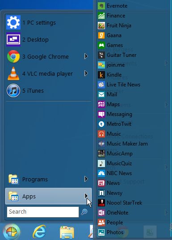The height and width of the screenshot is (240, 172).
Task: Click the Music Maker Jam label
Action: pos(127,144)
